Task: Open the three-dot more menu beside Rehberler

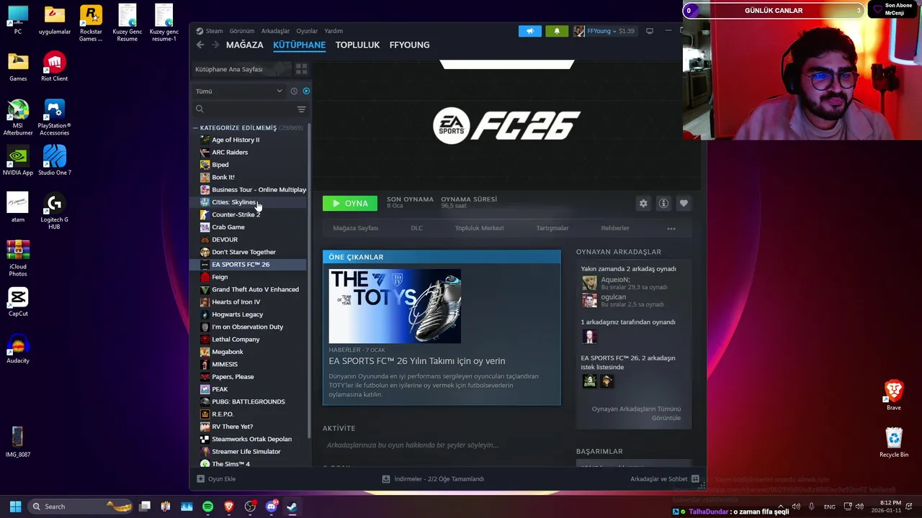Action: 671,229
